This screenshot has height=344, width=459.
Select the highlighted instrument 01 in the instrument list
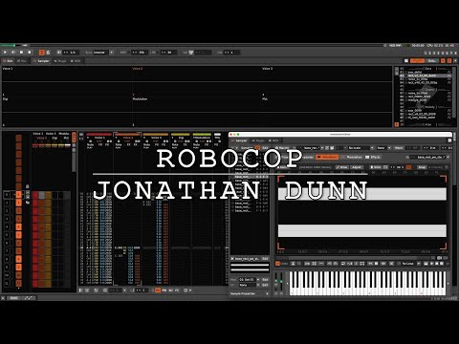(426, 75)
